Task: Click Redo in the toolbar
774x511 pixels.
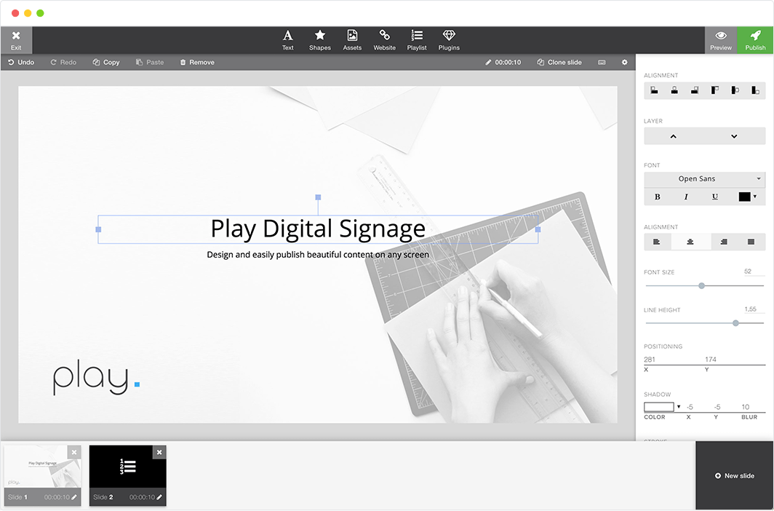Action: tap(63, 62)
